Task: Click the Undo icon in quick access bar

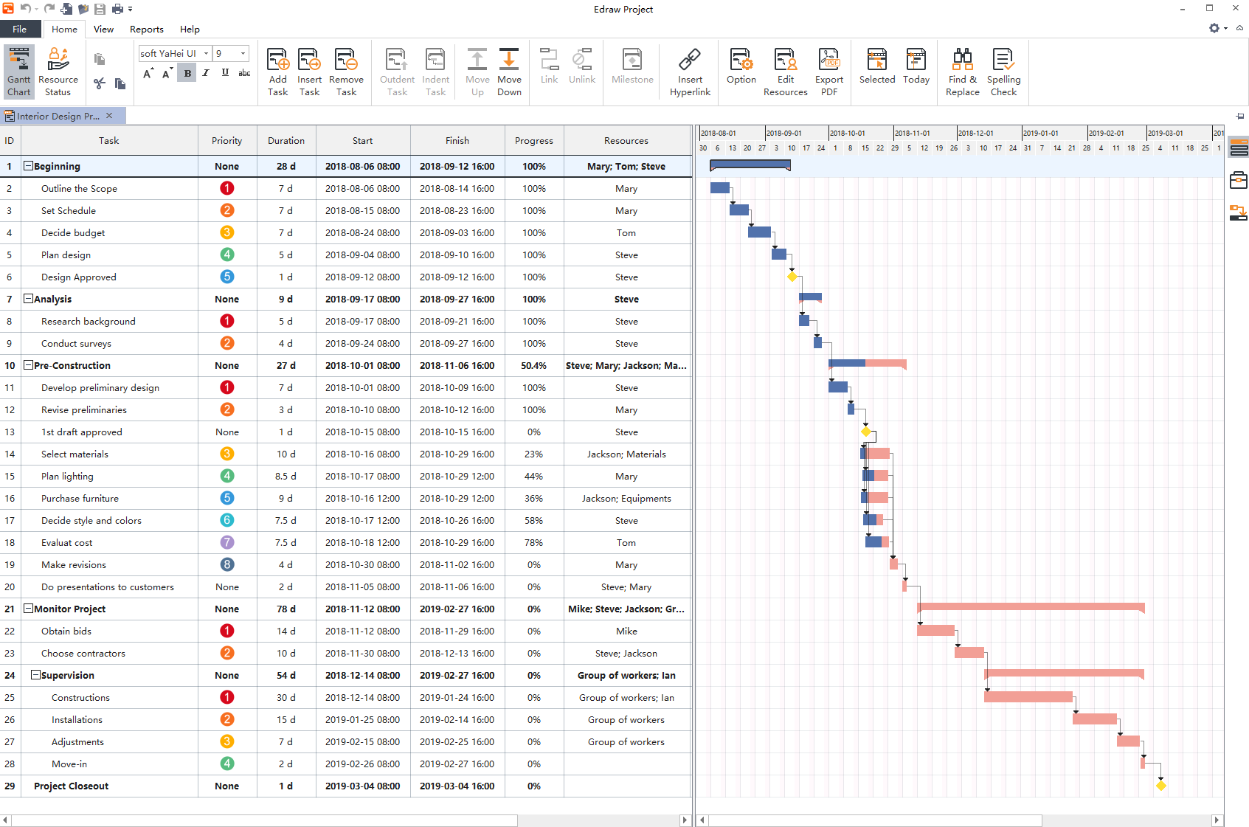Action: point(25,8)
